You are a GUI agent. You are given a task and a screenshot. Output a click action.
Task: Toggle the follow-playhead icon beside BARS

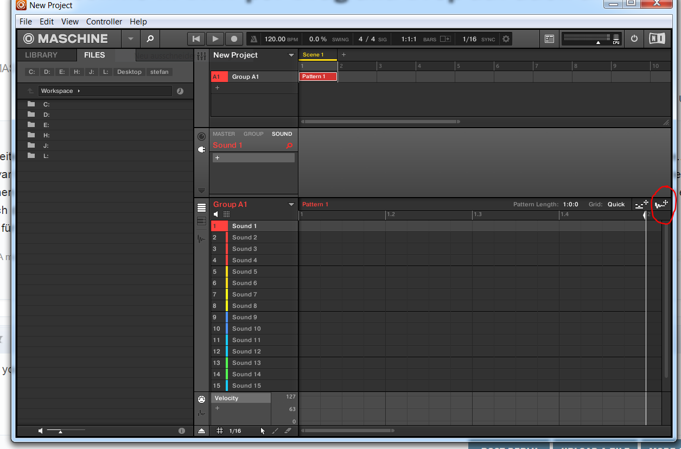click(445, 39)
